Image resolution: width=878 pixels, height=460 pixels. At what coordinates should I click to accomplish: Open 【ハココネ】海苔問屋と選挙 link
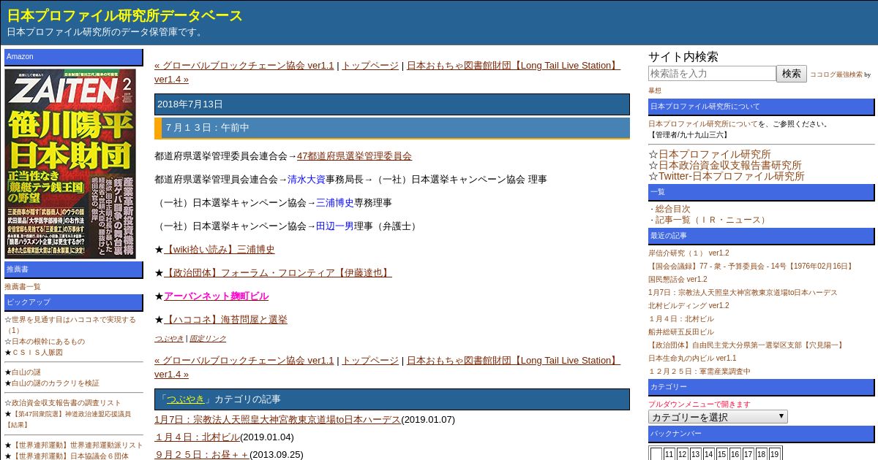(x=225, y=319)
